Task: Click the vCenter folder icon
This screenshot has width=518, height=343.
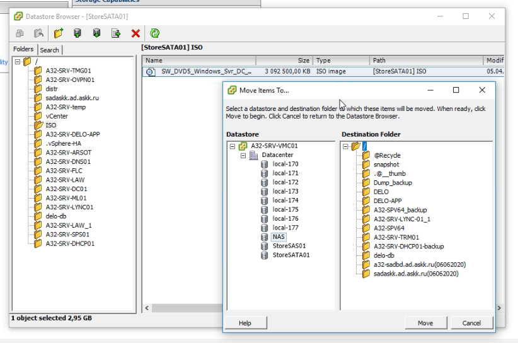Action: point(38,116)
